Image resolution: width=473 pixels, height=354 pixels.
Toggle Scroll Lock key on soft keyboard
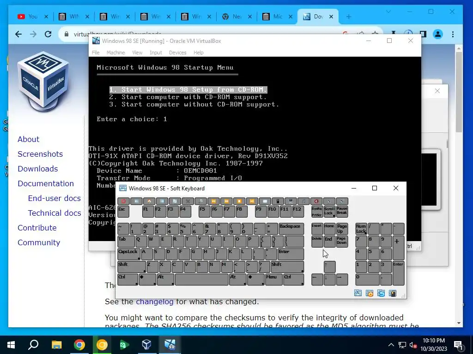329,211
